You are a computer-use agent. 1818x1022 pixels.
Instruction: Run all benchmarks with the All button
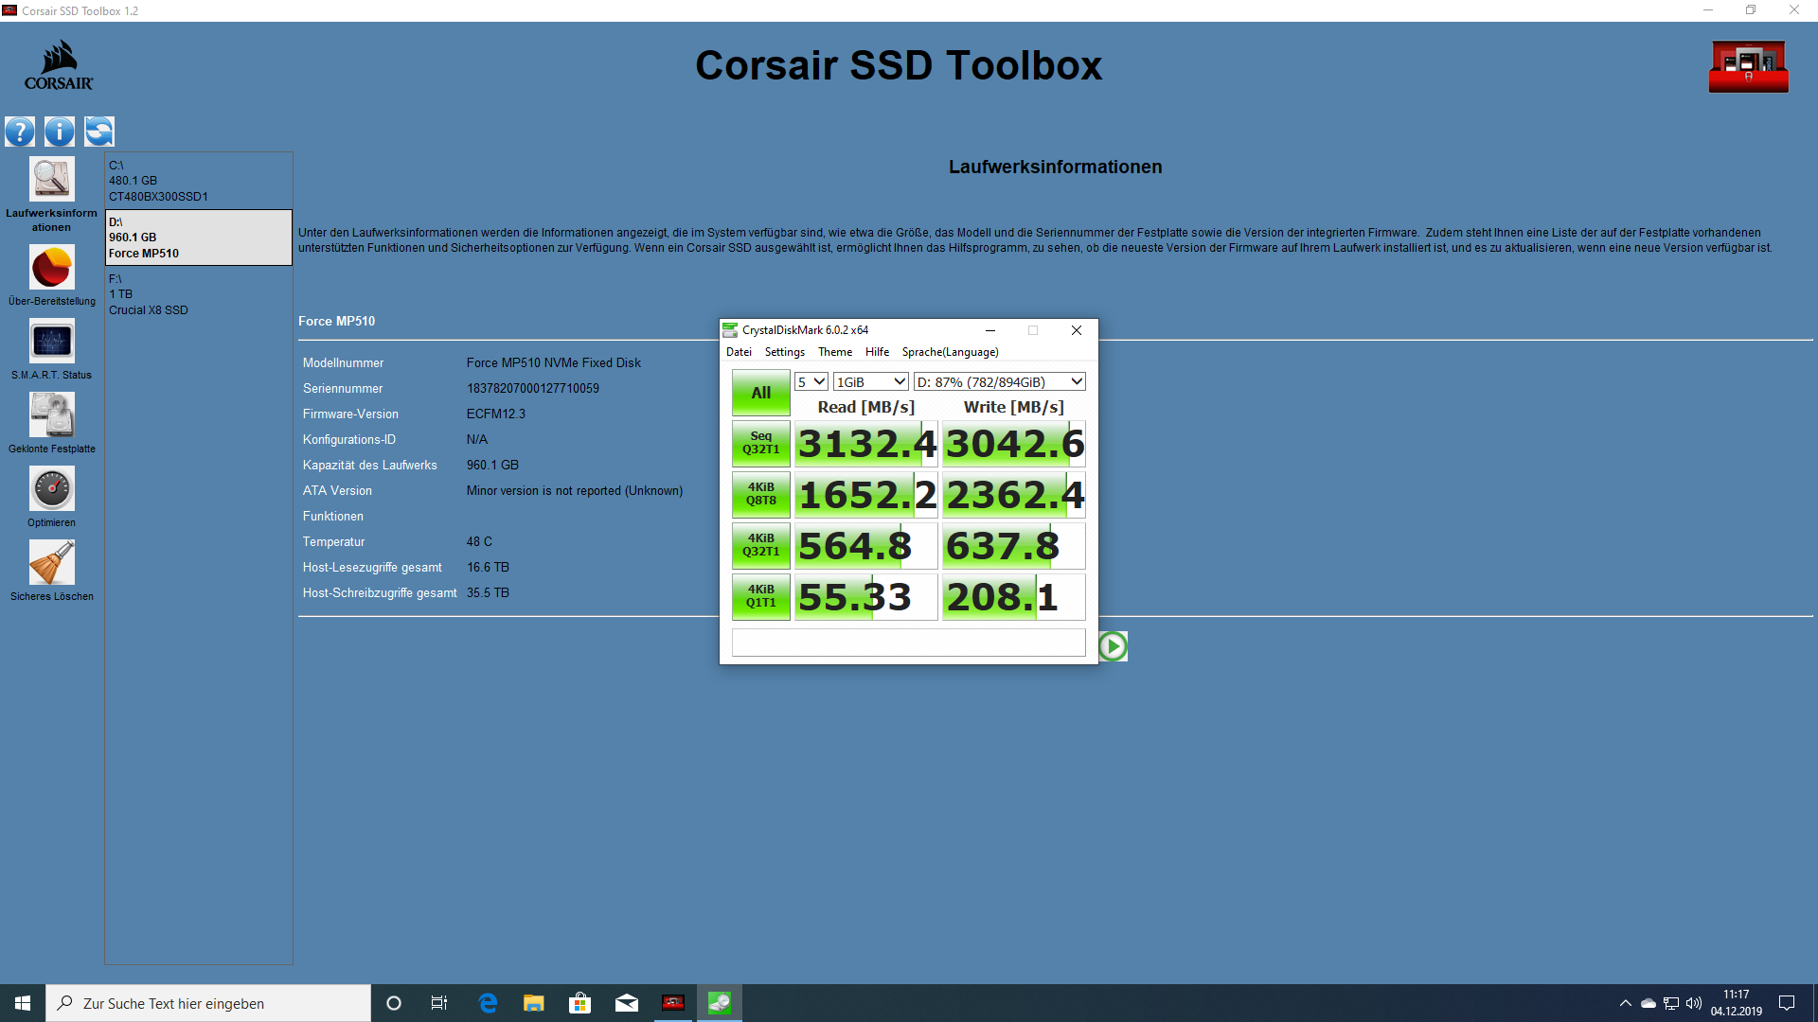tap(760, 392)
